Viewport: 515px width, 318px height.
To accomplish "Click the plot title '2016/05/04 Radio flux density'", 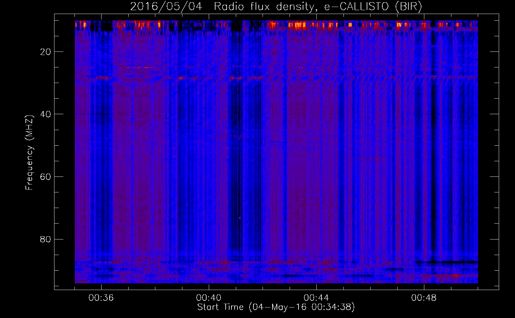I will (276, 6).
